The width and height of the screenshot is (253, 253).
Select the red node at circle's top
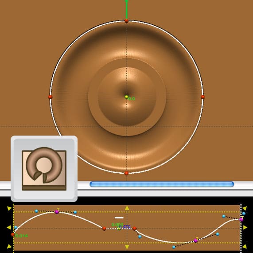[127, 21]
